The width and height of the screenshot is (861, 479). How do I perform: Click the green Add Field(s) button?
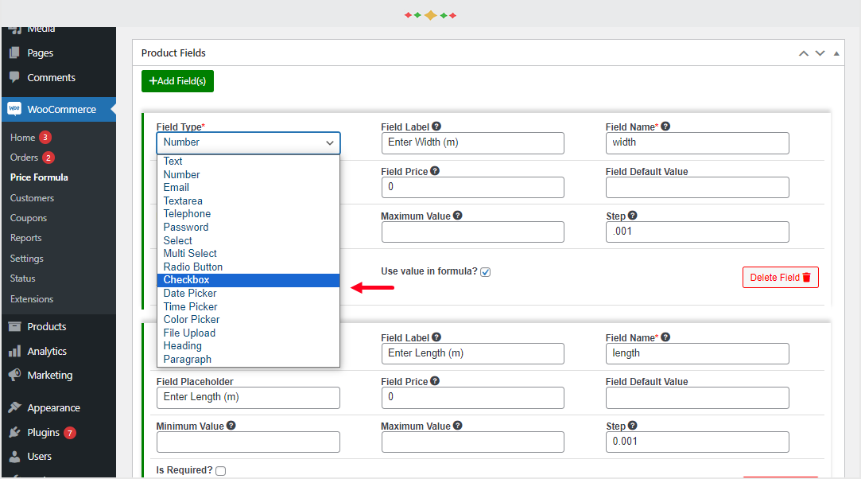tap(177, 81)
